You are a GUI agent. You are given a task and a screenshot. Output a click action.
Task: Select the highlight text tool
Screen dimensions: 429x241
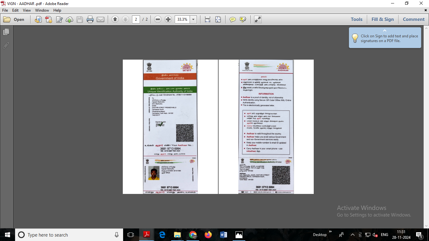[243, 19]
